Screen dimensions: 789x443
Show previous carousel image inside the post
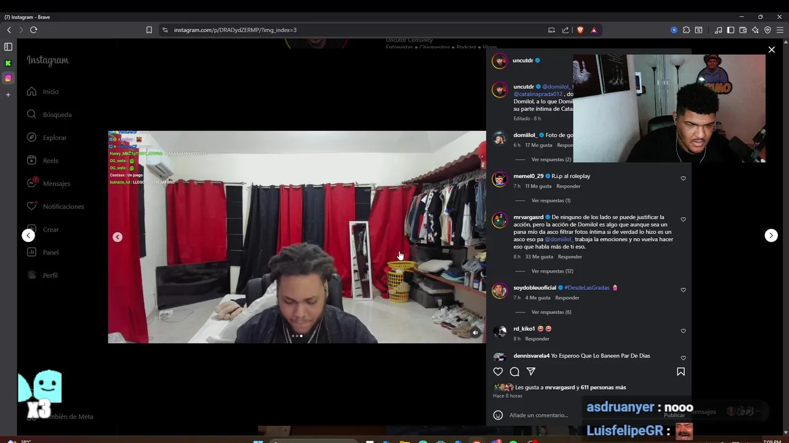117,237
